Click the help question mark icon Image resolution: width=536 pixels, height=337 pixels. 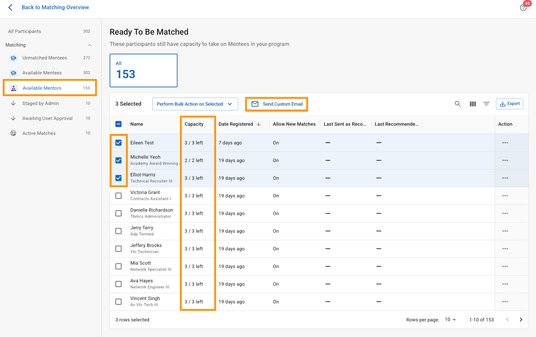click(523, 8)
